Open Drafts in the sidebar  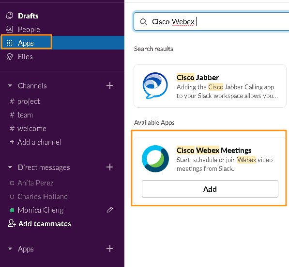[62, 16]
